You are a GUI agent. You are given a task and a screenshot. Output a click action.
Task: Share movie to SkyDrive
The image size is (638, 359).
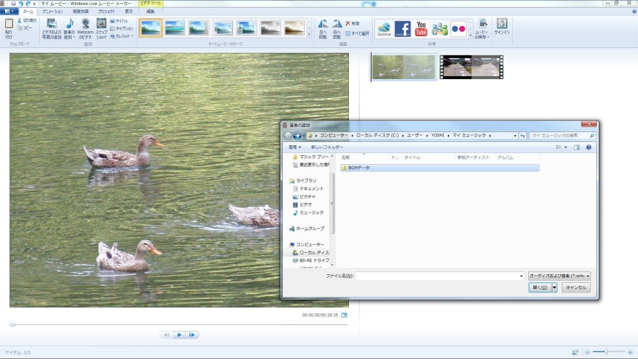384,29
